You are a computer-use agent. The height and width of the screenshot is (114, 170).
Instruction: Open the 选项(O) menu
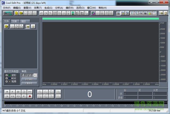80,8
